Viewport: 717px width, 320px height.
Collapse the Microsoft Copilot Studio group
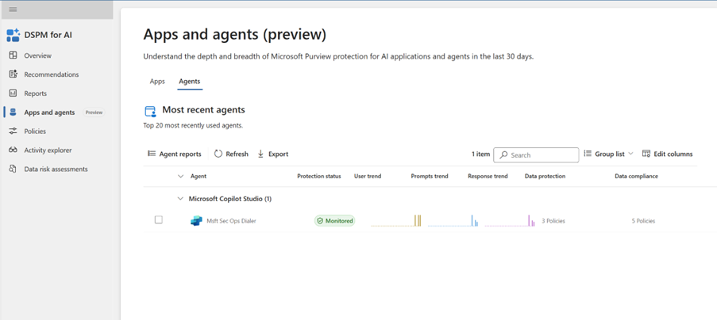pyautogui.click(x=180, y=199)
